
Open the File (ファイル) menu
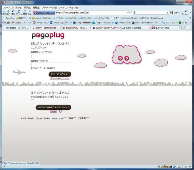(8, 8)
